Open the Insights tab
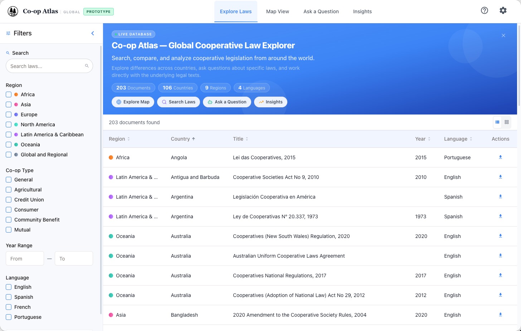The width and height of the screenshot is (521, 331). (x=362, y=11)
